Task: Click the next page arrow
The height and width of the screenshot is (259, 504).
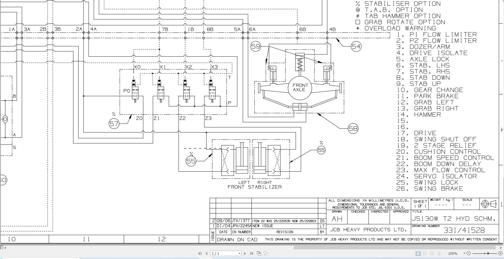Action: point(245,253)
